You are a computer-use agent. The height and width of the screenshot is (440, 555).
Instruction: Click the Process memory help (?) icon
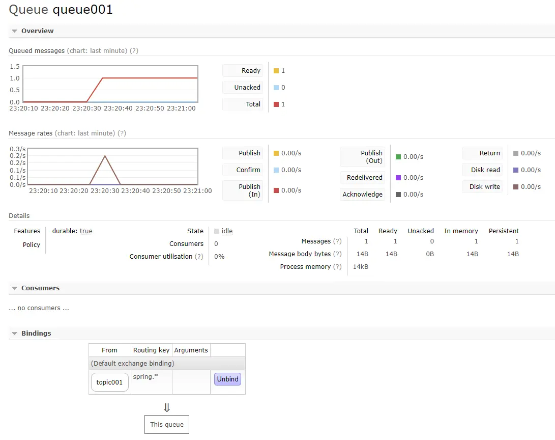[337, 267]
